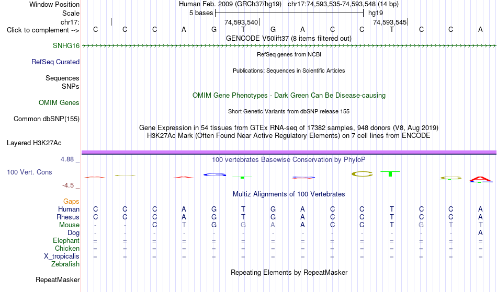The image size is (497, 292).
Task: Click 'Repeating Elements by RepeatMasker' title
Action: [289, 272]
